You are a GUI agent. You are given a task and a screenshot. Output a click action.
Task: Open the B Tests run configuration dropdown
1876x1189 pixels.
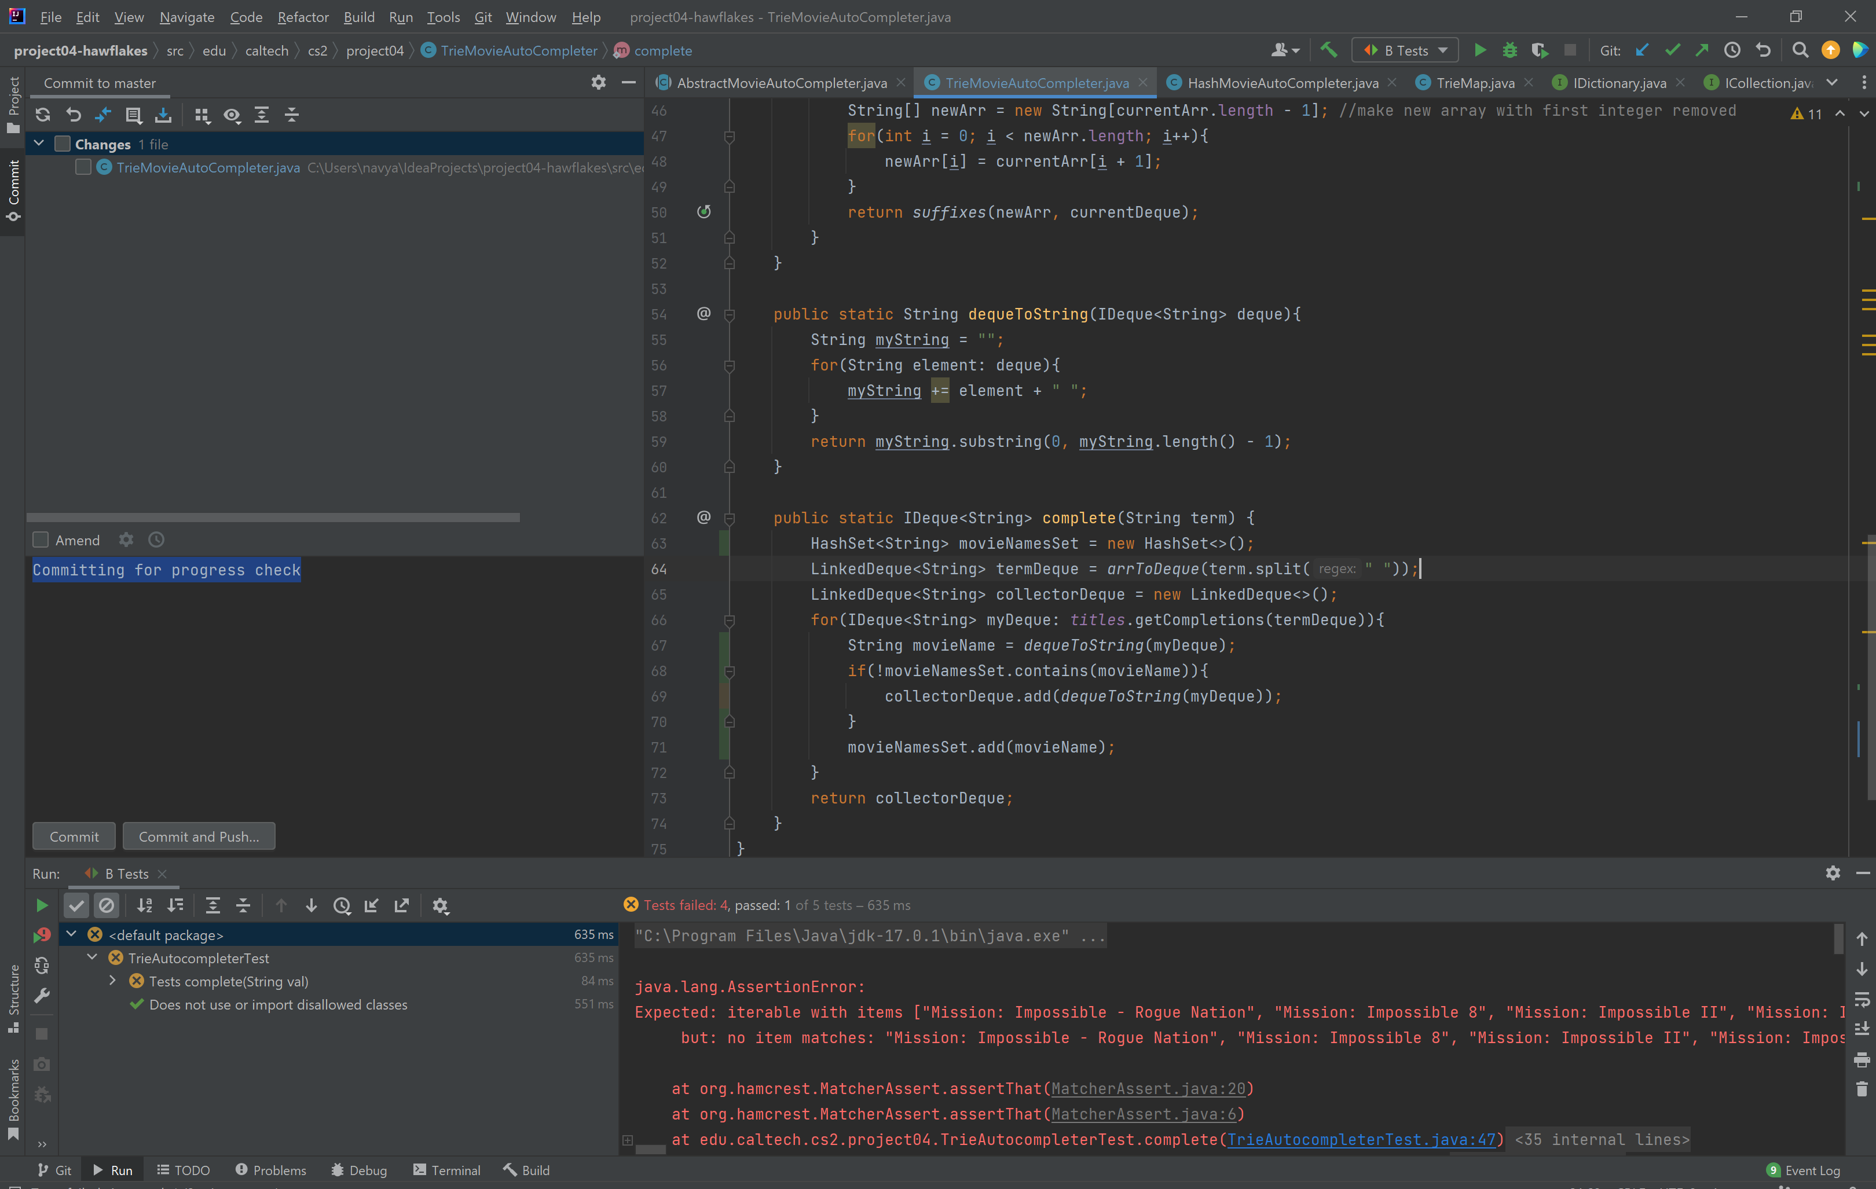tap(1405, 50)
